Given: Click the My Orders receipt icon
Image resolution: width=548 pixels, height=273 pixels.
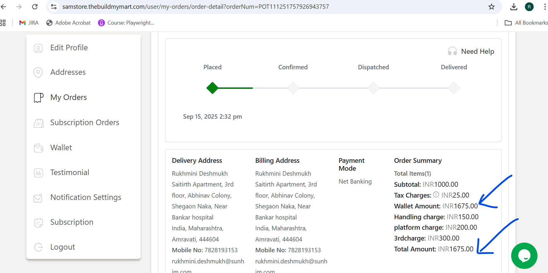Looking at the screenshot, I should tap(39, 98).
